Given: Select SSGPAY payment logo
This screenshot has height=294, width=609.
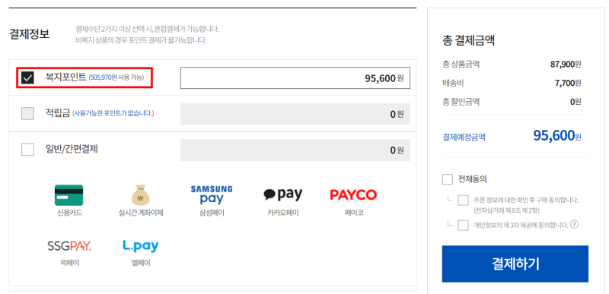Looking at the screenshot, I should [x=69, y=246].
